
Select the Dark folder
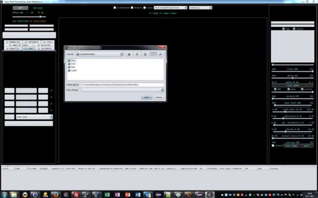click(x=72, y=64)
